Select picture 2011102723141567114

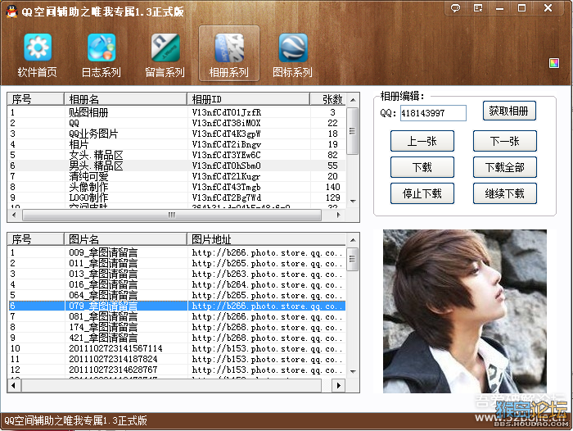point(177,348)
